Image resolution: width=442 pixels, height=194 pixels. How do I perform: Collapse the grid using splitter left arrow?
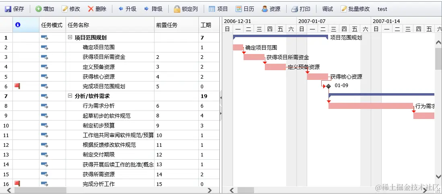click(221, 98)
